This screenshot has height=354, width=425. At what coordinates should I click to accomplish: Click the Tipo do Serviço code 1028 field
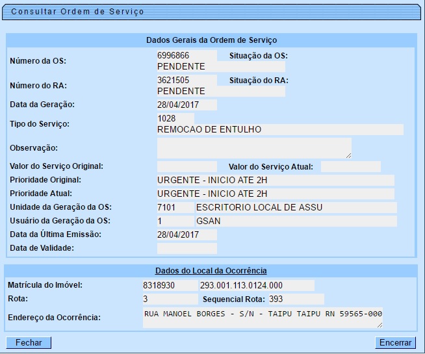175,119
